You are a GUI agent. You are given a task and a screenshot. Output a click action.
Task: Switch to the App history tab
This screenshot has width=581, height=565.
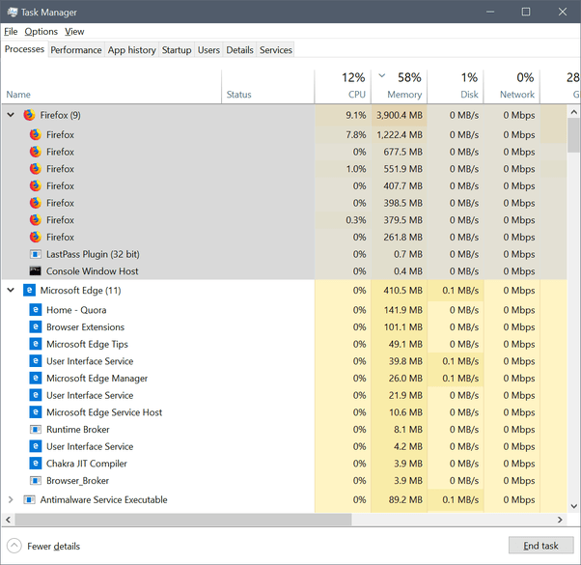132,50
